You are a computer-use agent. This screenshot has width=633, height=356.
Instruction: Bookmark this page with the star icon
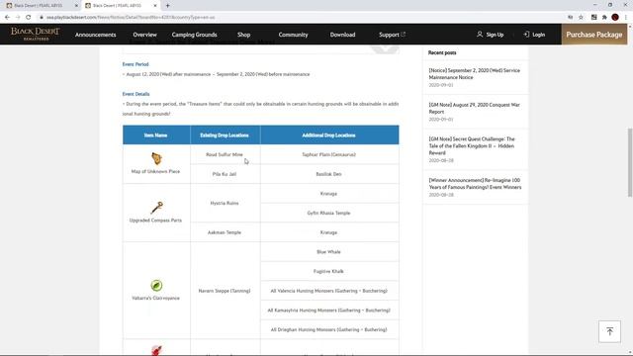tap(581, 18)
